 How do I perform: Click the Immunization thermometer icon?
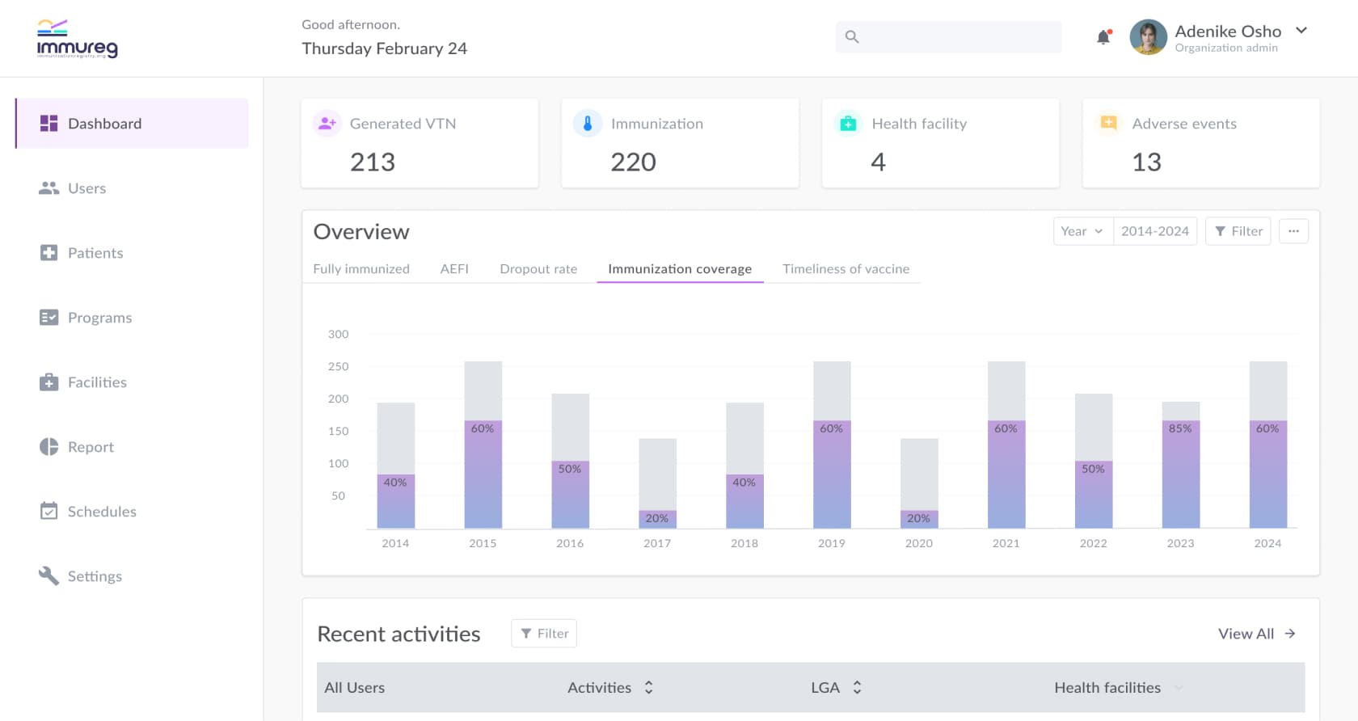tap(588, 124)
